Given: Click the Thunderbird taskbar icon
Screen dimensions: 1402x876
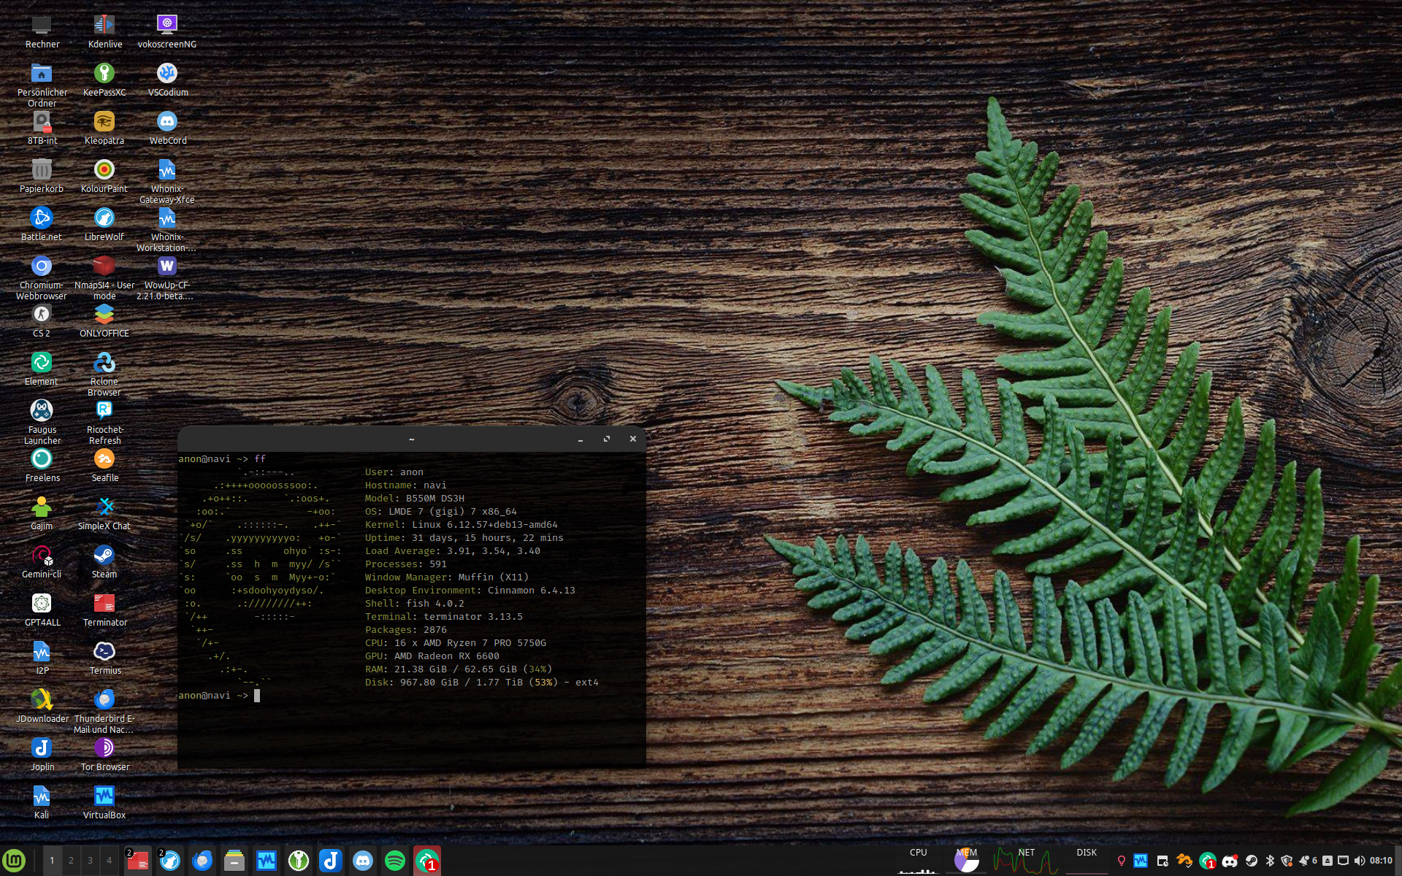Looking at the screenshot, I should pos(202,861).
